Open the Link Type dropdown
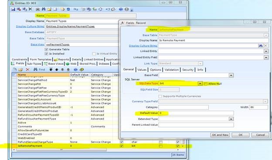272x160 pixels. (x=200, y=63)
